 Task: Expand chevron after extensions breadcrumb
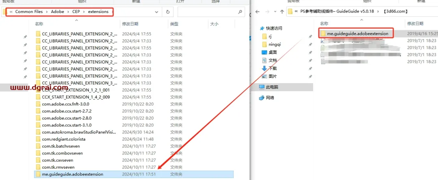(x=112, y=12)
